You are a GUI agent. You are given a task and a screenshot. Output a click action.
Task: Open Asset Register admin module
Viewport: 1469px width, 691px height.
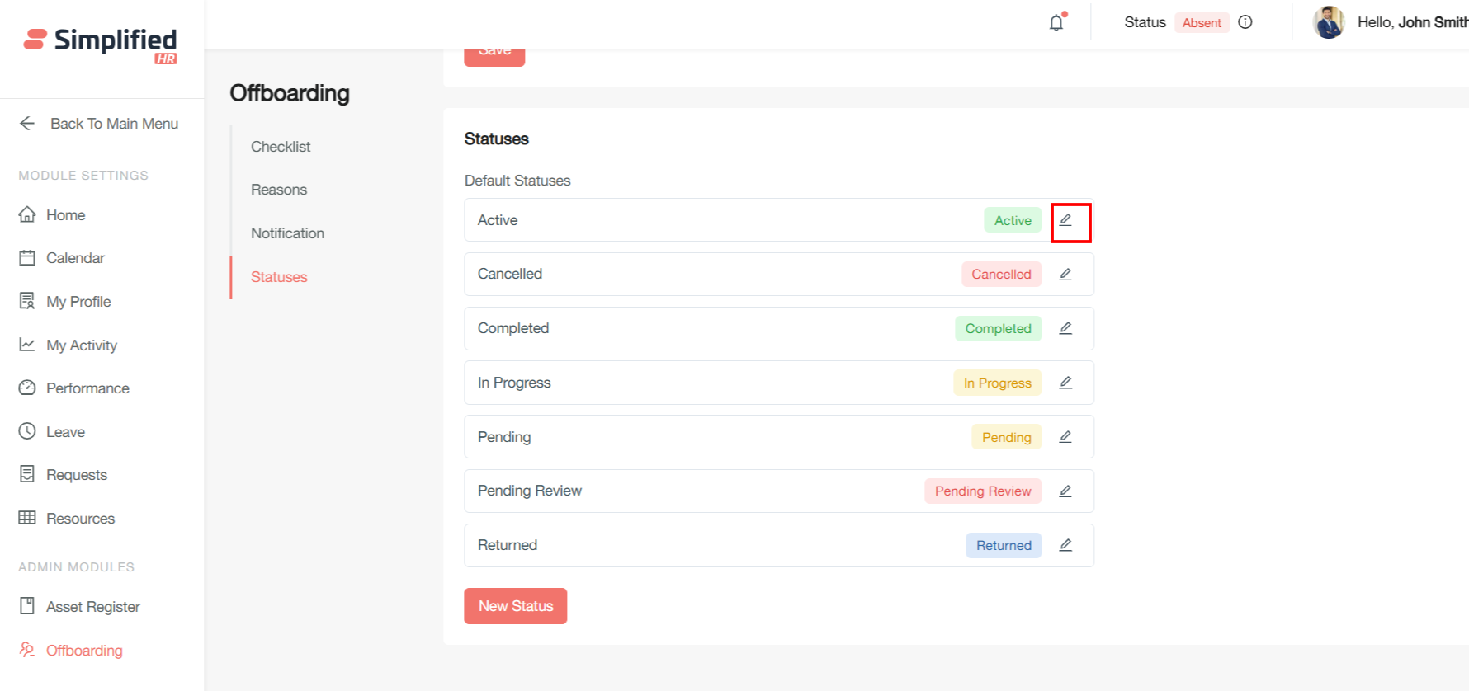click(x=92, y=607)
